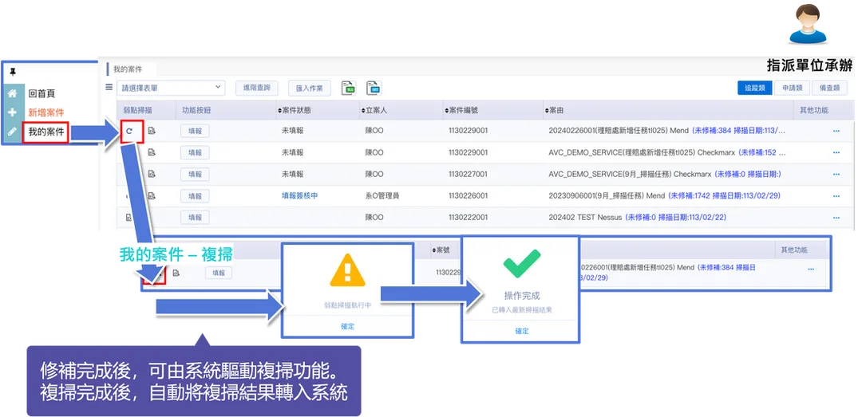Image resolution: width=862 pixels, height=417 pixels.
Task: Click link 未修補:1742 掃描日期:113/02/29
Action: coord(724,195)
